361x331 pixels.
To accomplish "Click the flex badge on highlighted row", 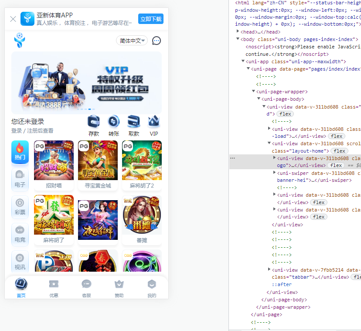I will (336, 165).
